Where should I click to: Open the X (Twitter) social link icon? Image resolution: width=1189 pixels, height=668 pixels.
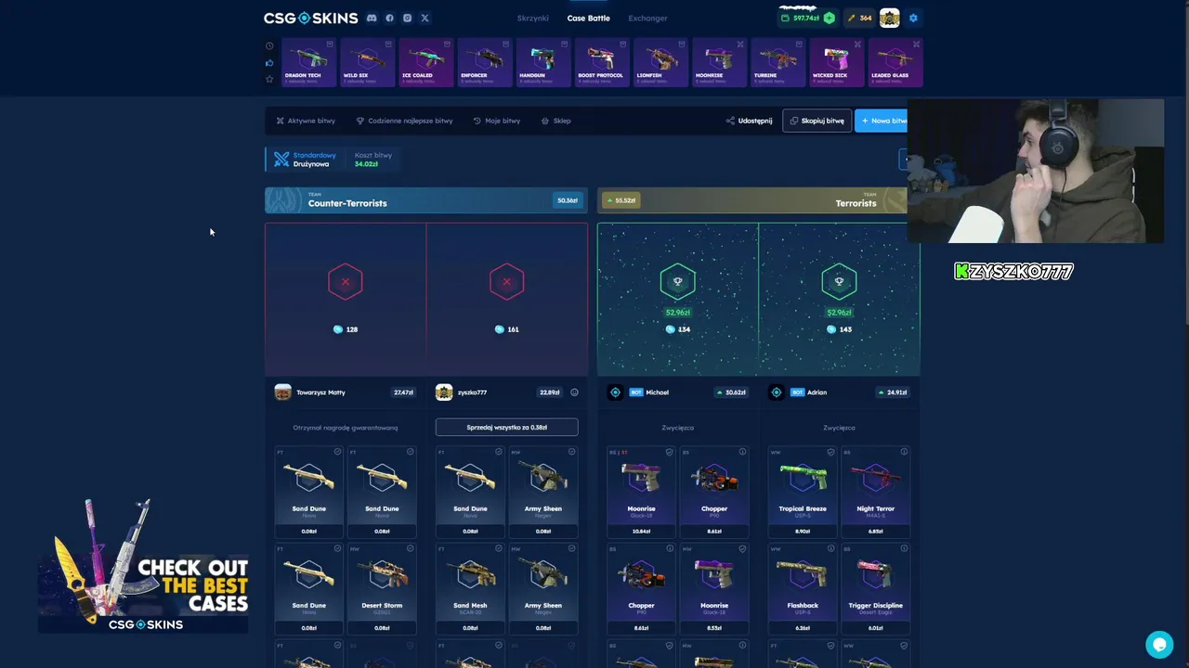point(425,18)
